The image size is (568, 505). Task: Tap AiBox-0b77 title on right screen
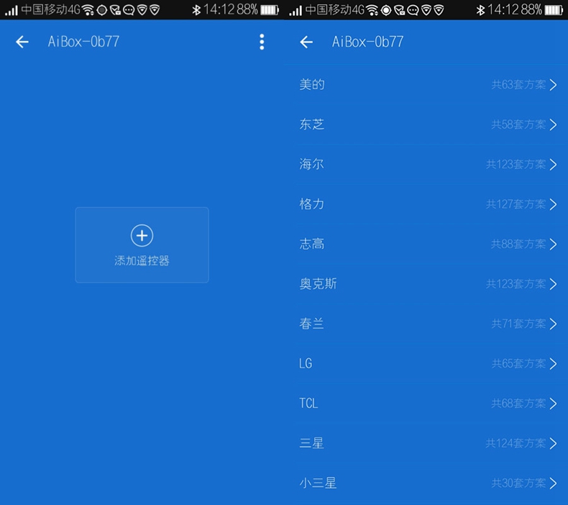click(x=367, y=42)
